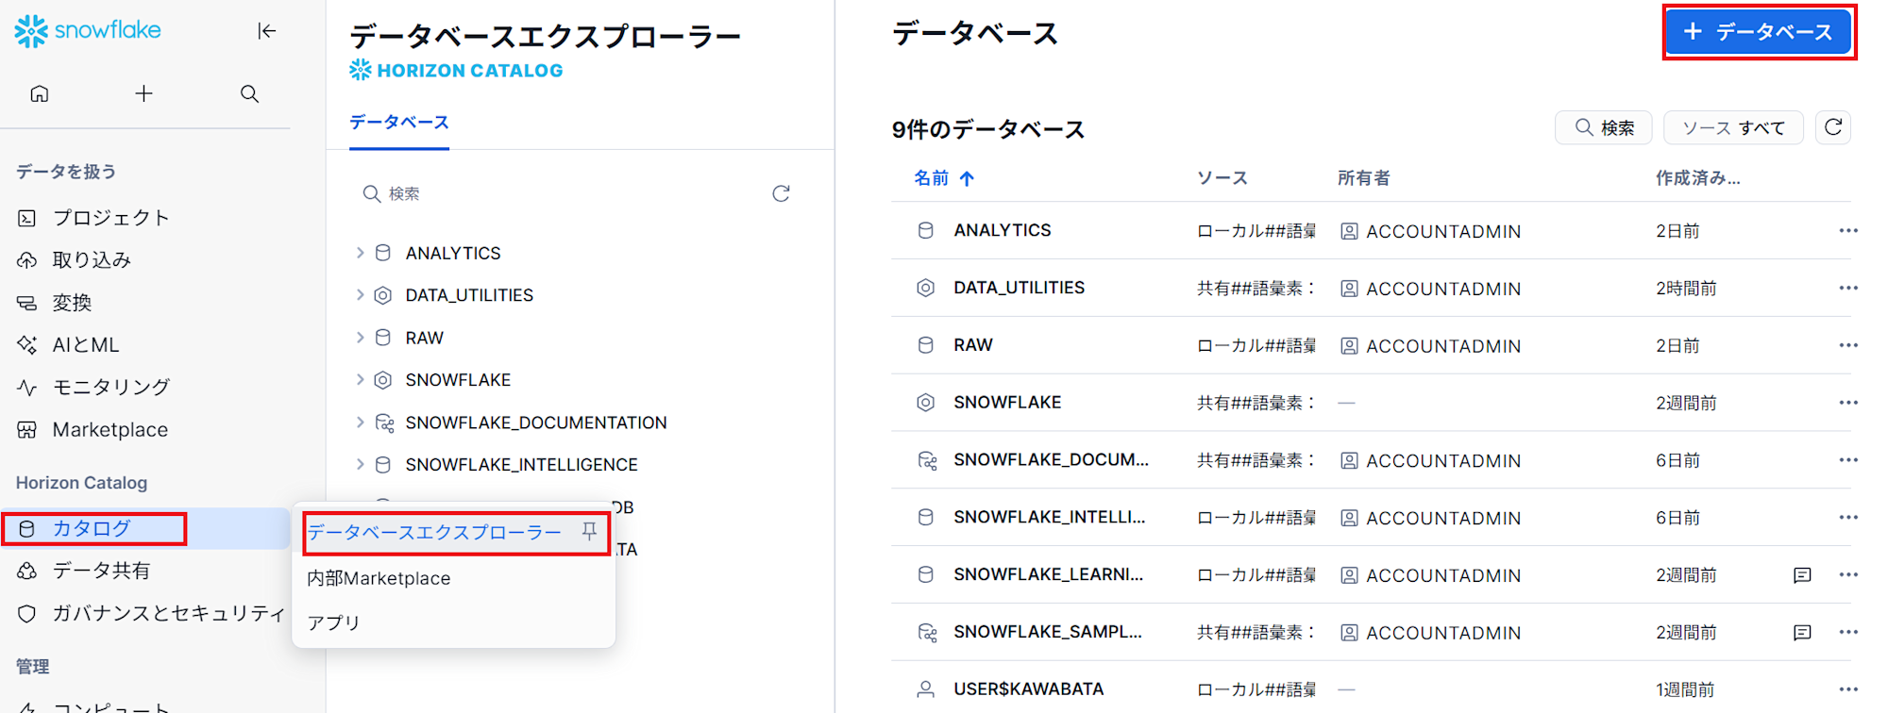Click the Snowflake logo
The image size is (1888, 713).
click(88, 31)
